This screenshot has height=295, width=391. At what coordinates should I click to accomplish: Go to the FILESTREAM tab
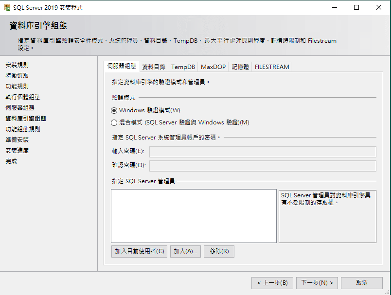tap(272, 67)
